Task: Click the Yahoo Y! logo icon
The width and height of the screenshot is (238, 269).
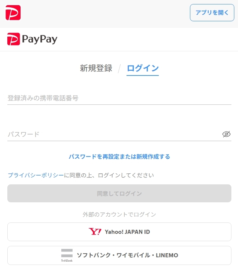Action: pos(95,232)
